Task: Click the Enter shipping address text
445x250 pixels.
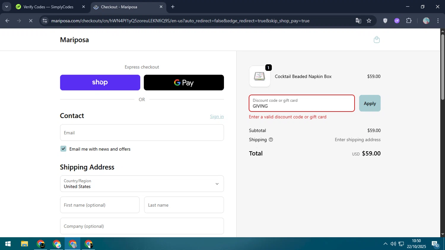Action: click(x=358, y=140)
